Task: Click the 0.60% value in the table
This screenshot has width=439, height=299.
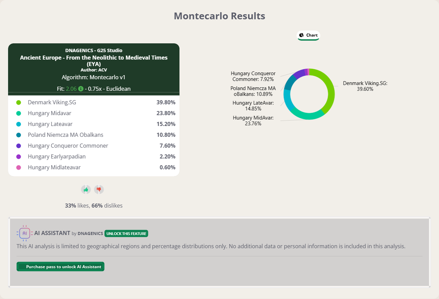Action: pos(167,167)
